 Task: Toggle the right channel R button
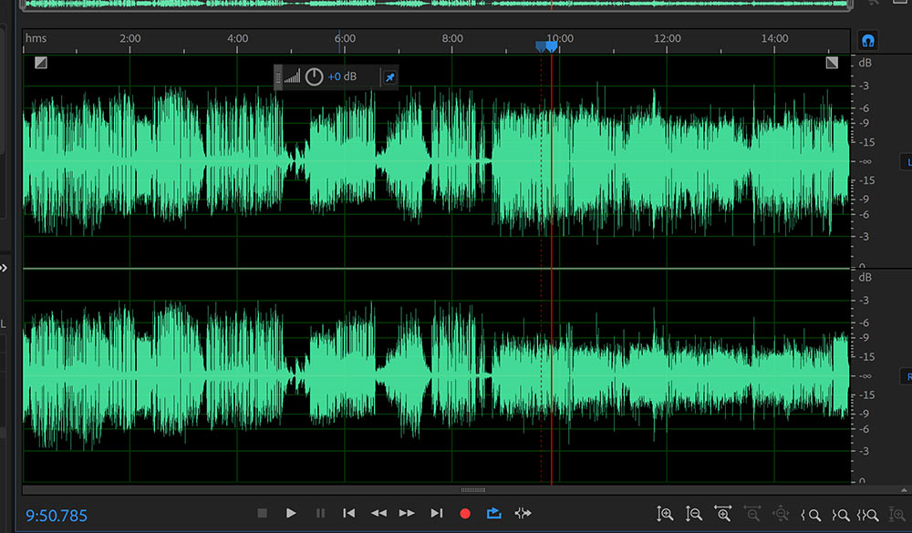click(x=907, y=376)
